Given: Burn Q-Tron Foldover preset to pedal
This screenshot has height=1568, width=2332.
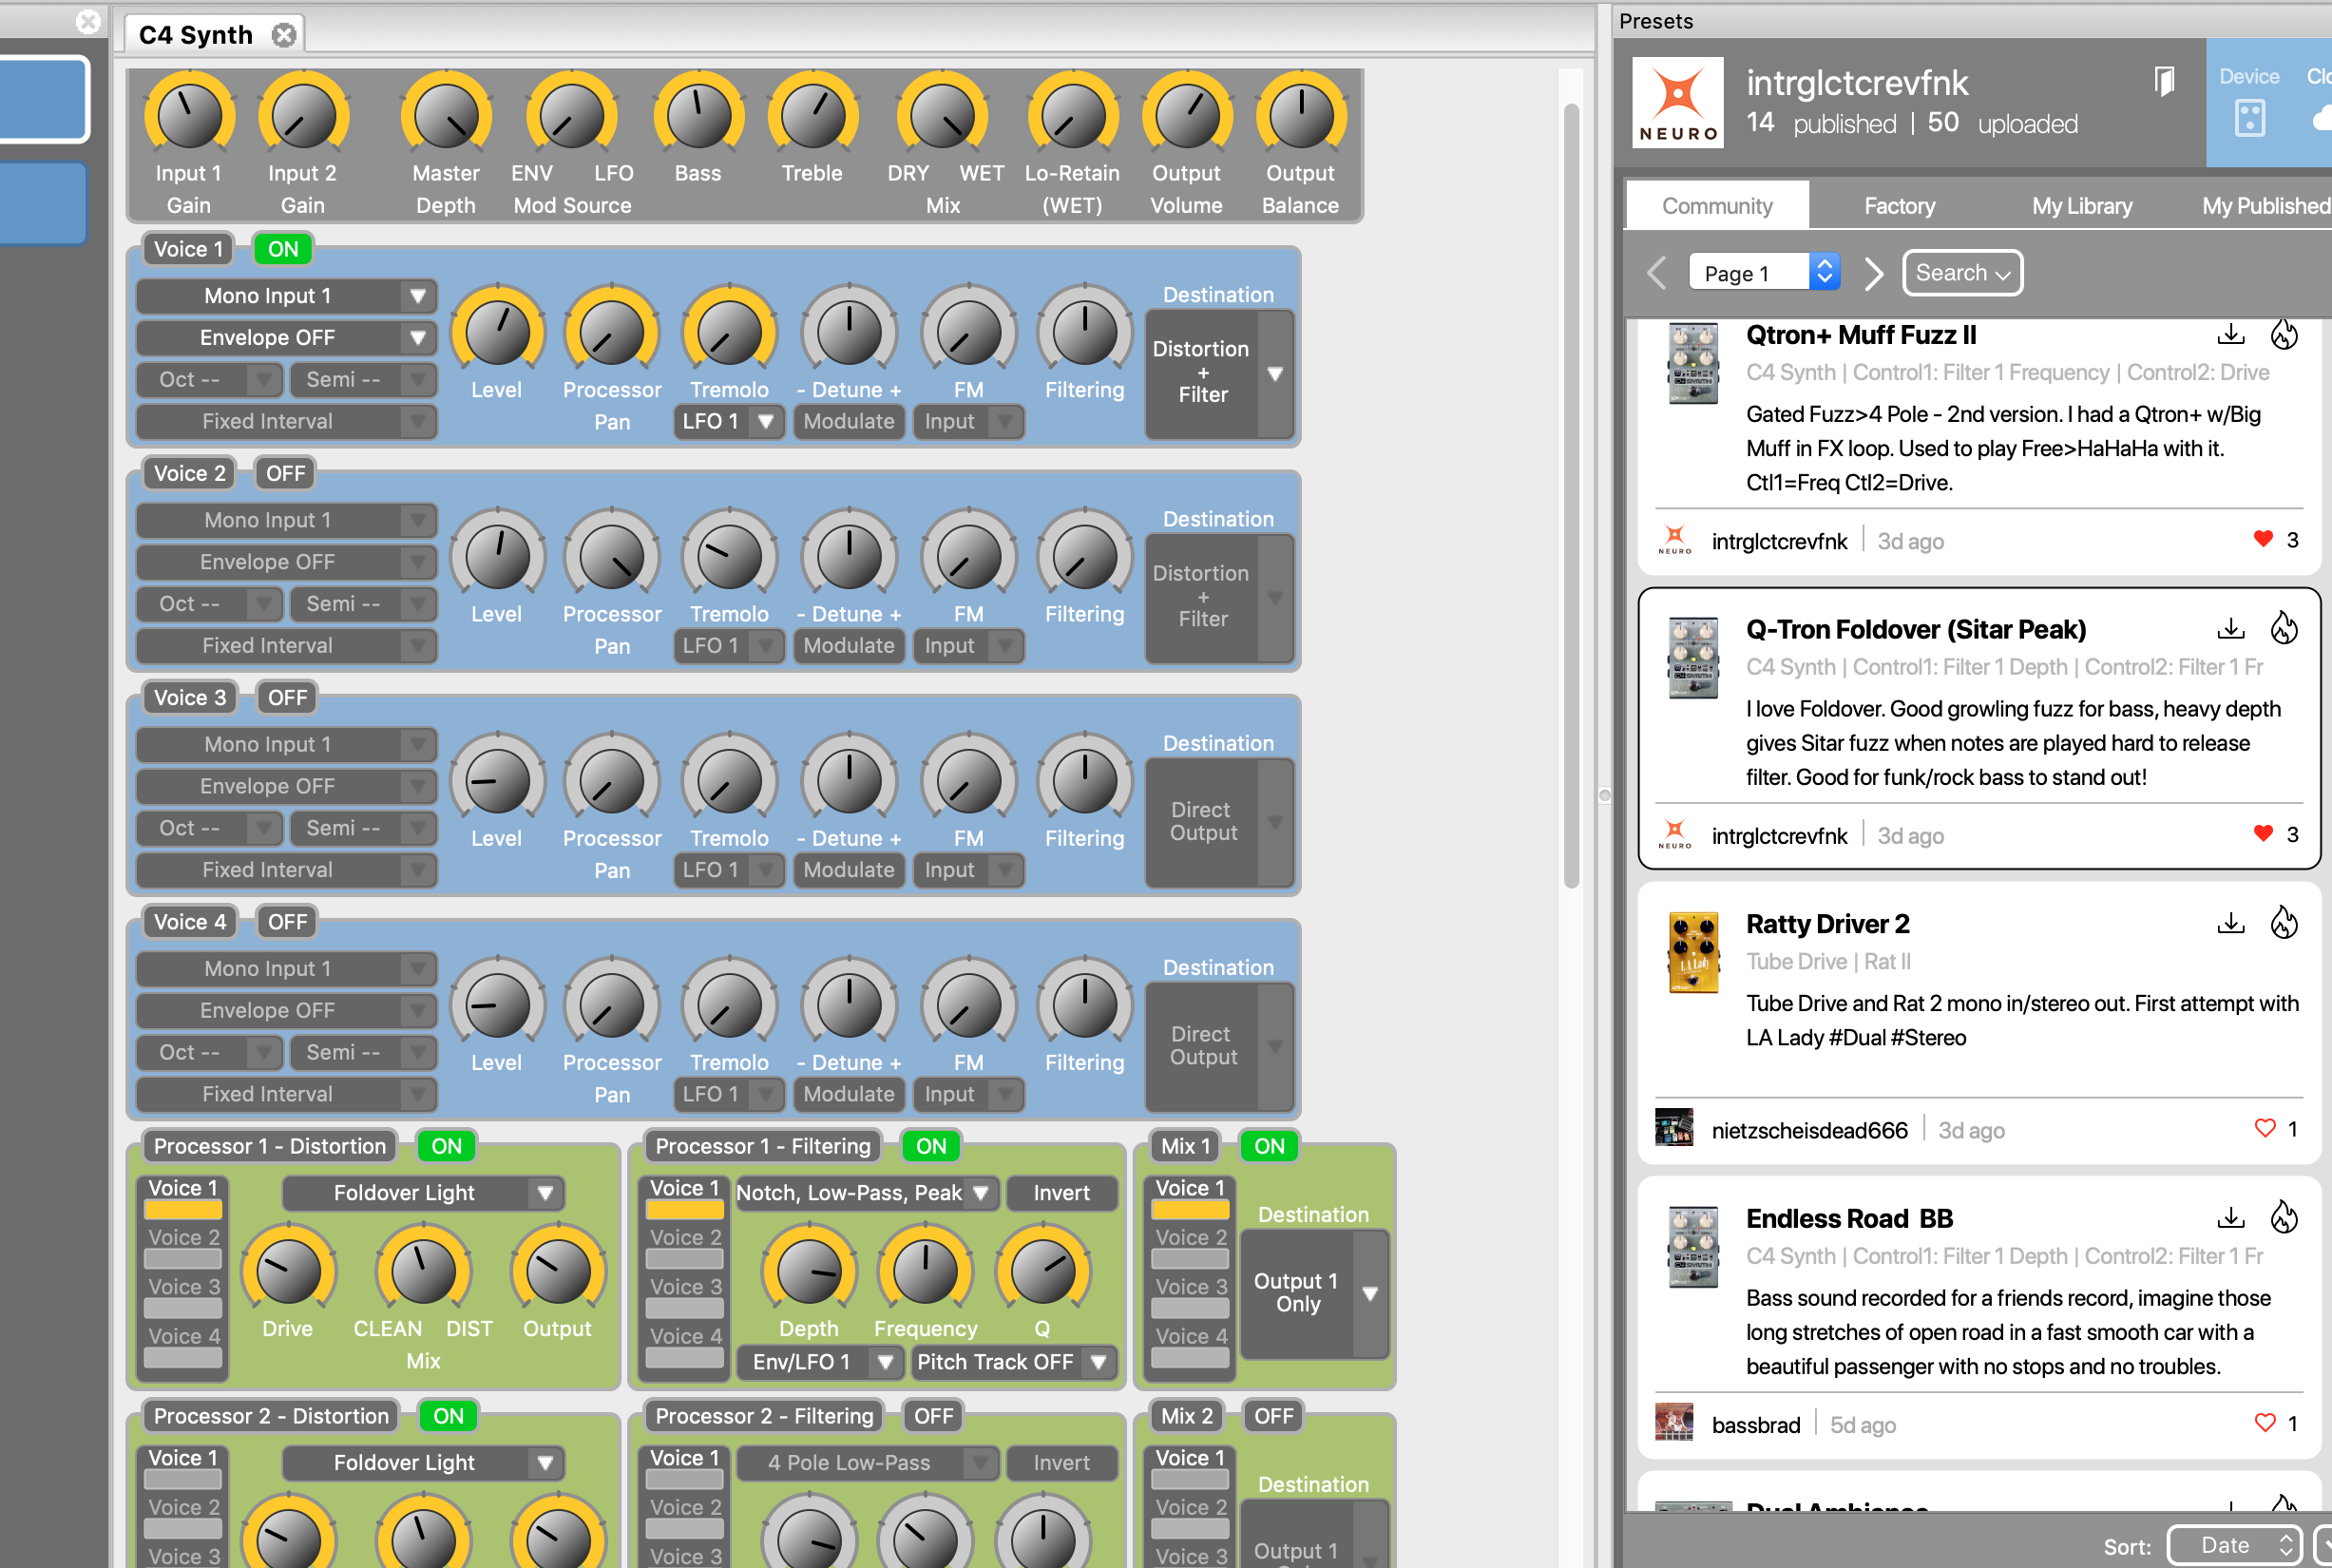Looking at the screenshot, I should click(2284, 628).
